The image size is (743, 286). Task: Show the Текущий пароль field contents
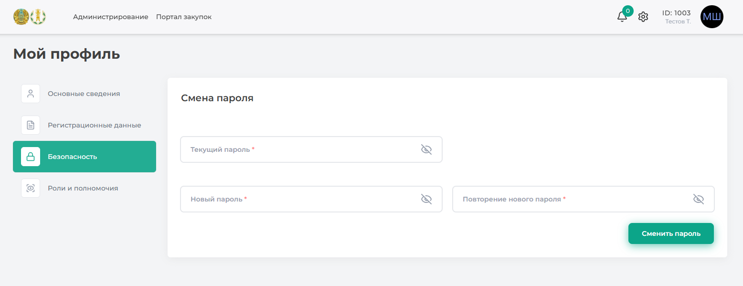pos(426,149)
